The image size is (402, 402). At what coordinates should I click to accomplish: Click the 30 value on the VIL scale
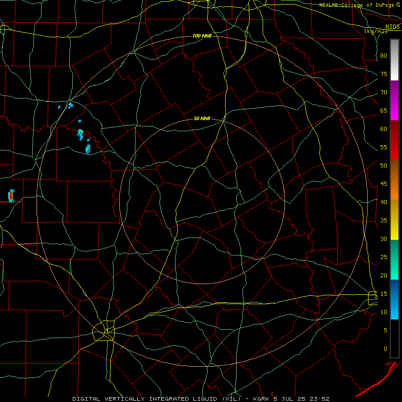pos(384,239)
